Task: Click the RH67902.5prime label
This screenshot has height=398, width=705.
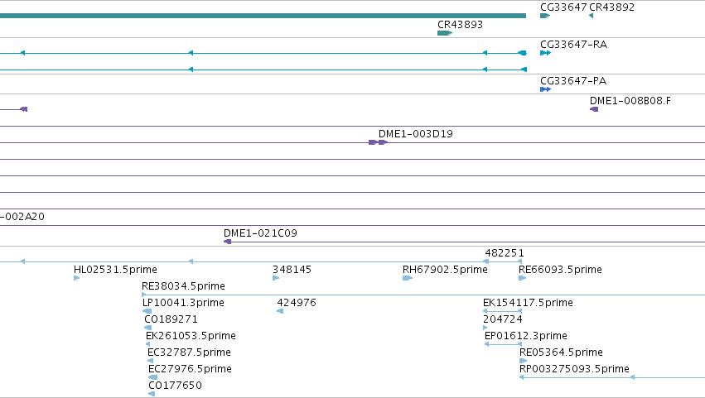Action: click(445, 270)
